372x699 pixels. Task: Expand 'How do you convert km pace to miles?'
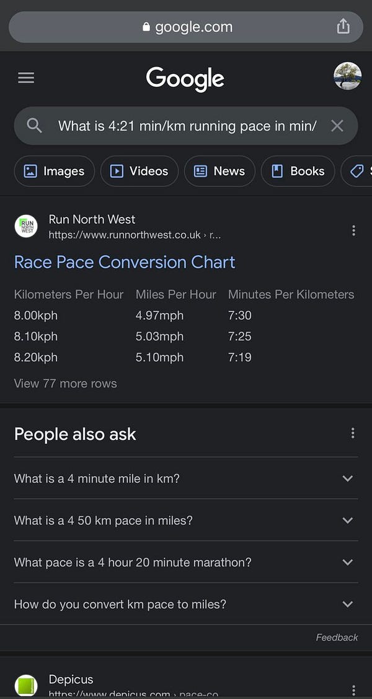point(186,604)
